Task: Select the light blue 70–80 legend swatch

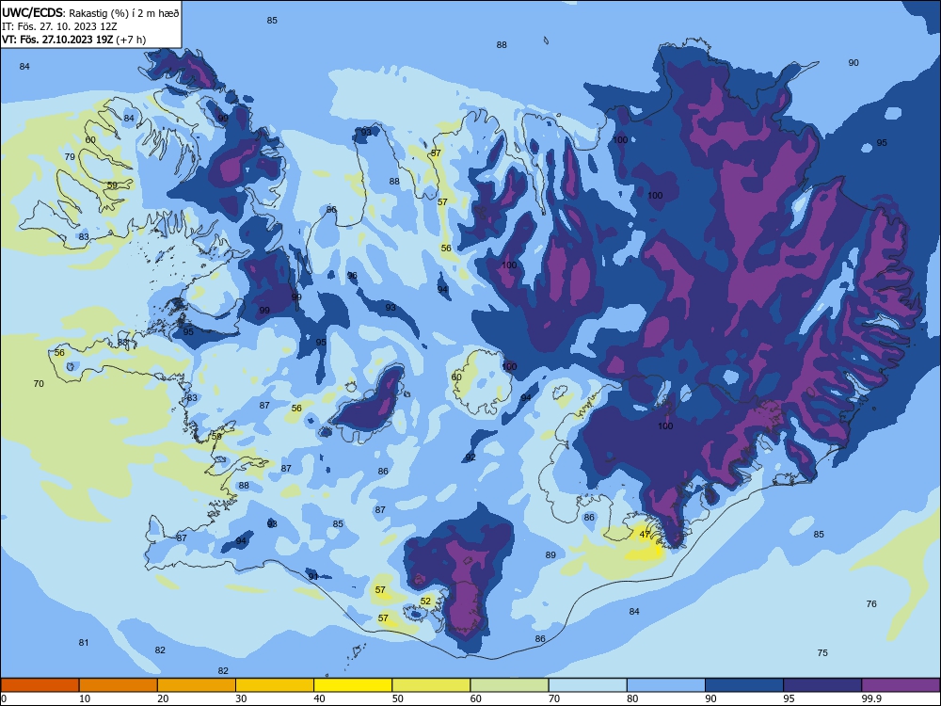Action: (587, 685)
